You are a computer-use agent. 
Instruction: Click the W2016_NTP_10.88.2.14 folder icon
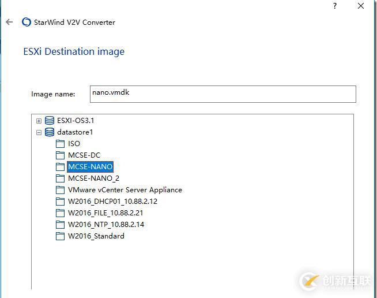[x=60, y=225]
